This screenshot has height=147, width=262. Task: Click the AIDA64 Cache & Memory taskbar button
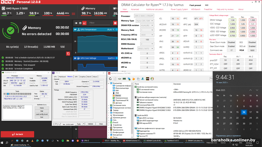point(153,141)
